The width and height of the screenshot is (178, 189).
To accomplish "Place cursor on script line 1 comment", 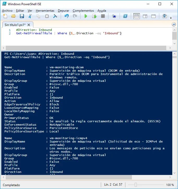I will 34,30.
